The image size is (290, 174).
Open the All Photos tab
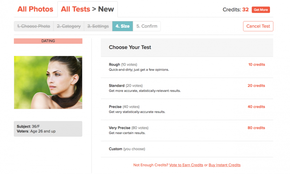[35, 9]
